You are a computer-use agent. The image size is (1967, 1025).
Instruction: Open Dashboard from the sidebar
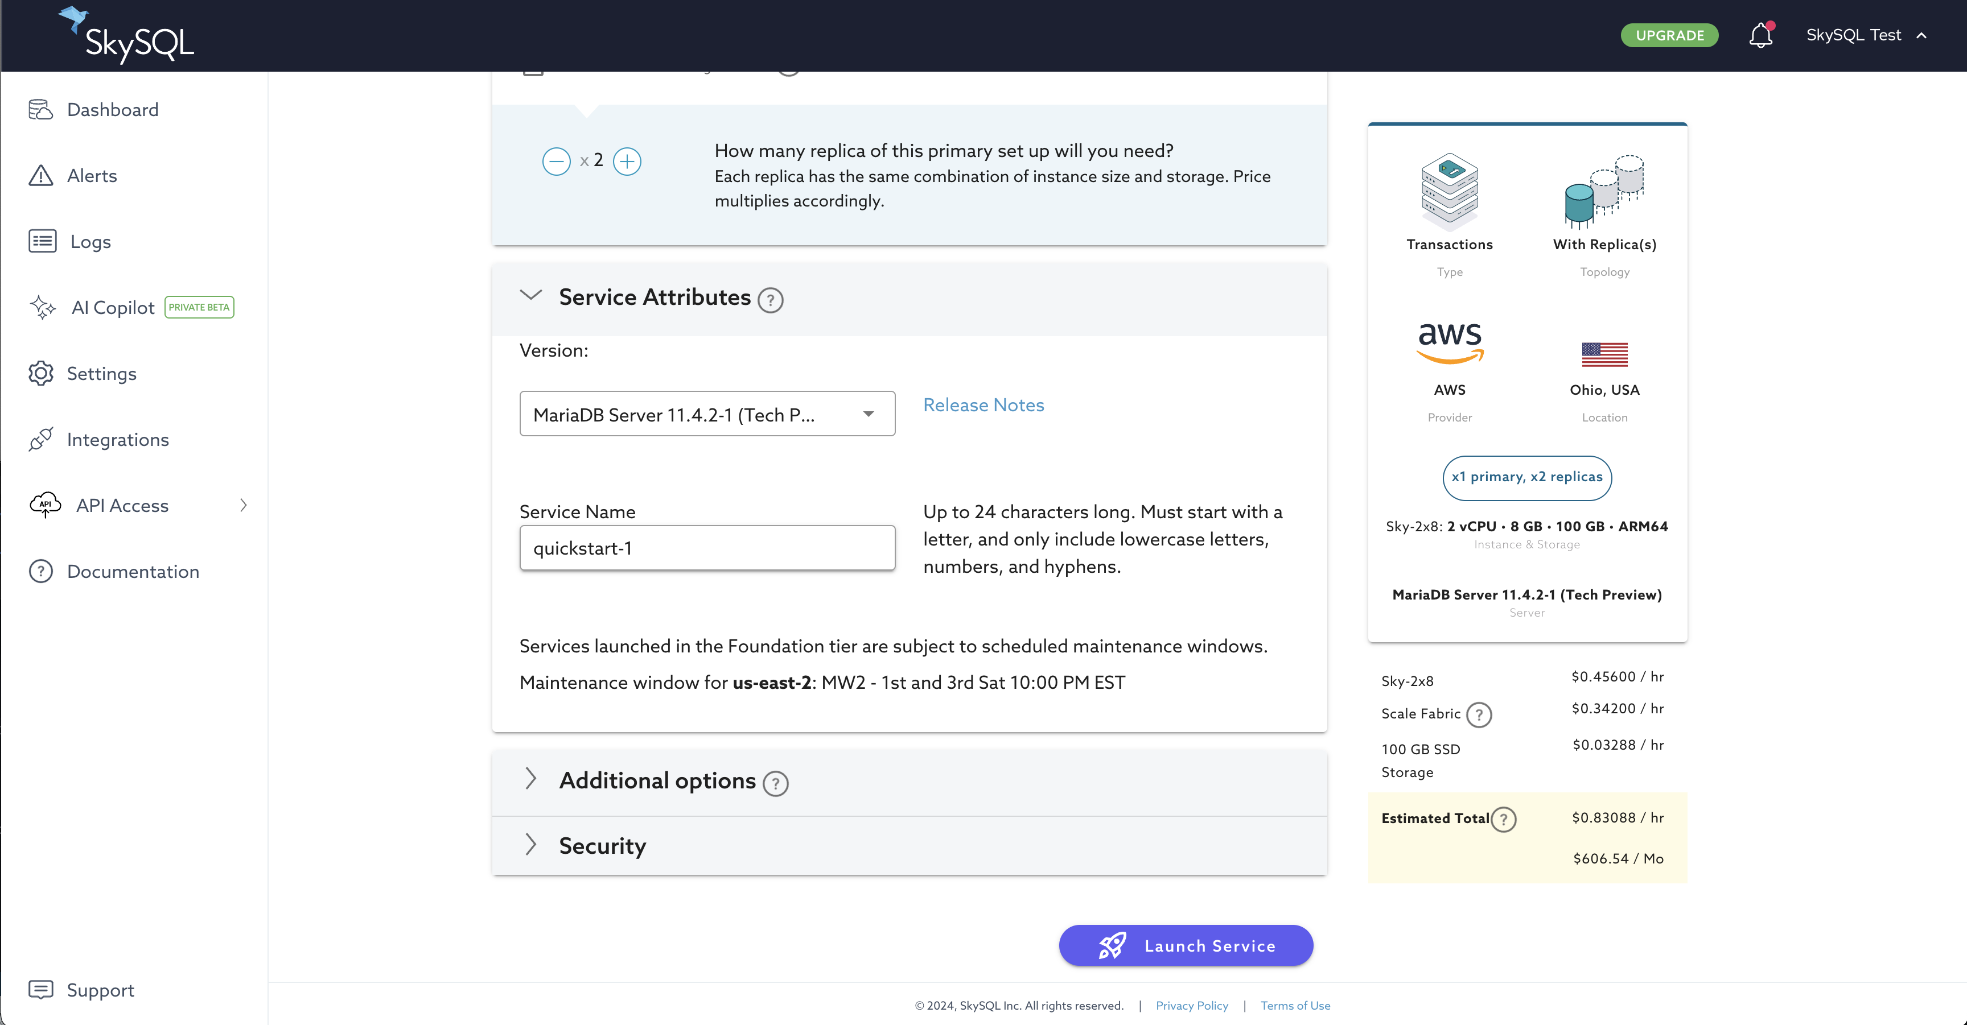pyautogui.click(x=112, y=110)
